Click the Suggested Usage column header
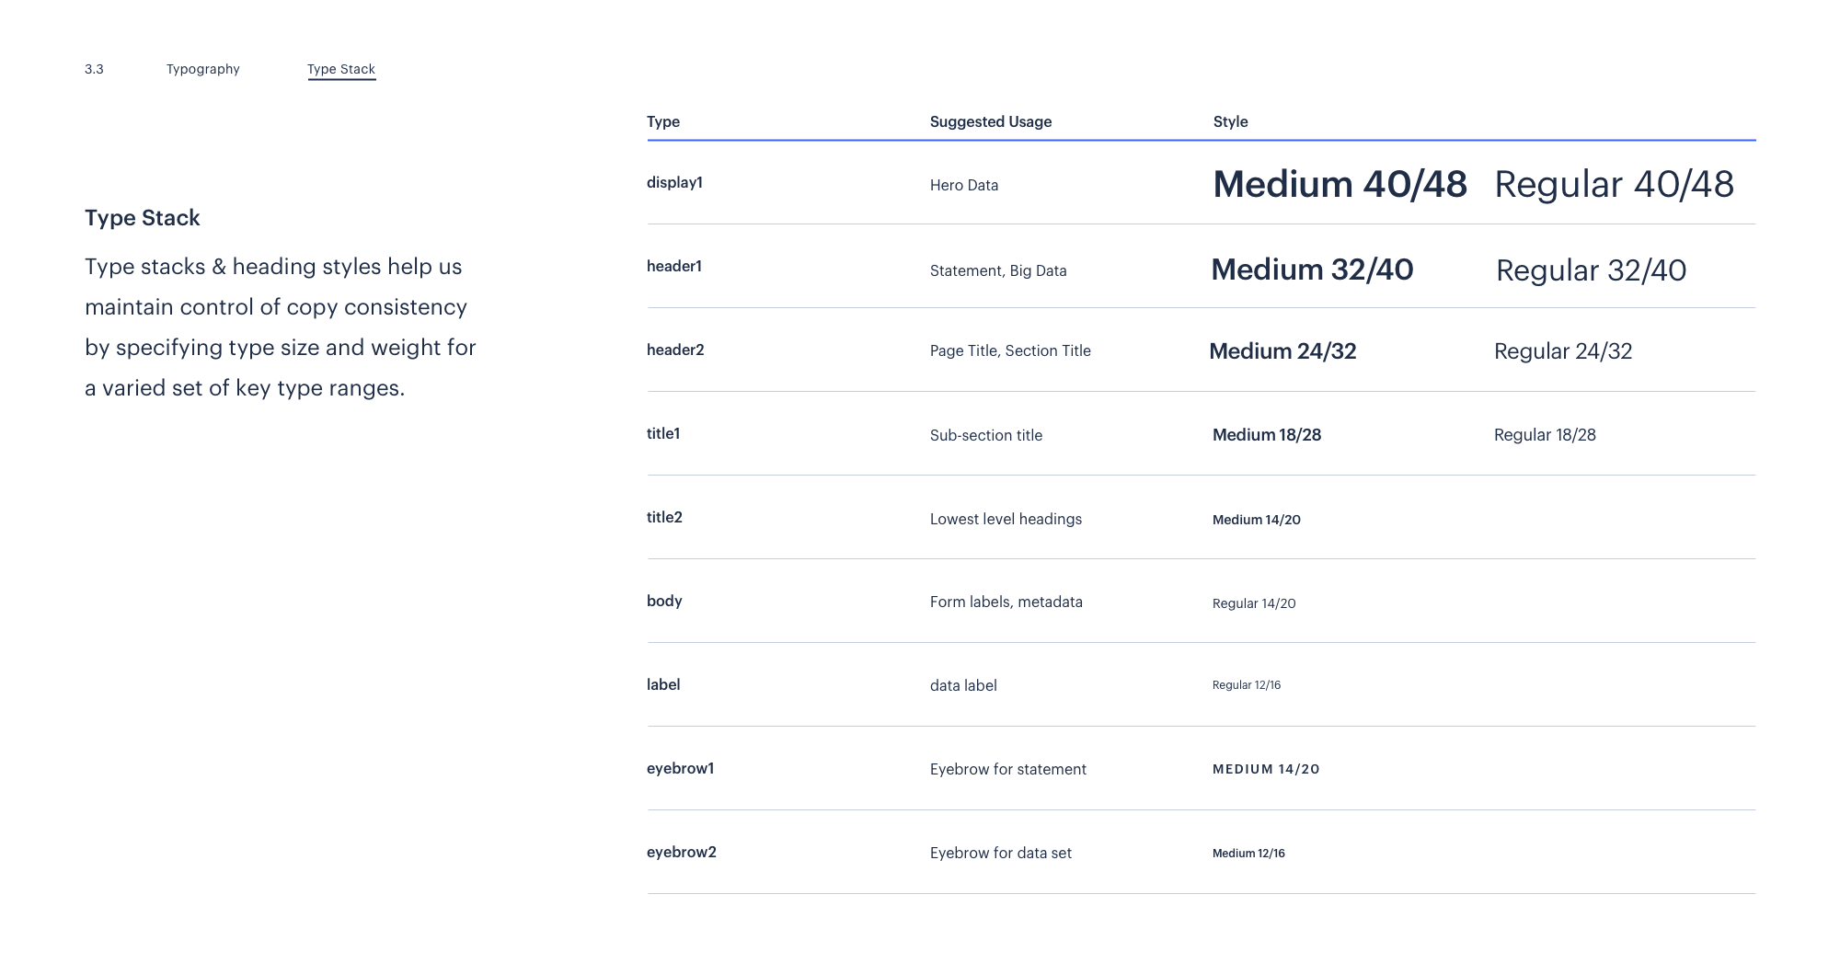The image size is (1840, 975). 991,121
